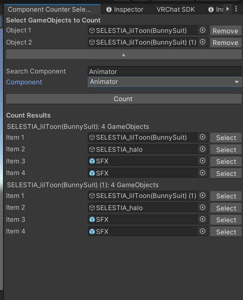The image size is (243, 300).
Task: Click the Object 2 SELESTIA_lilToon(BunnySuit) (1) field
Action: [143, 42]
